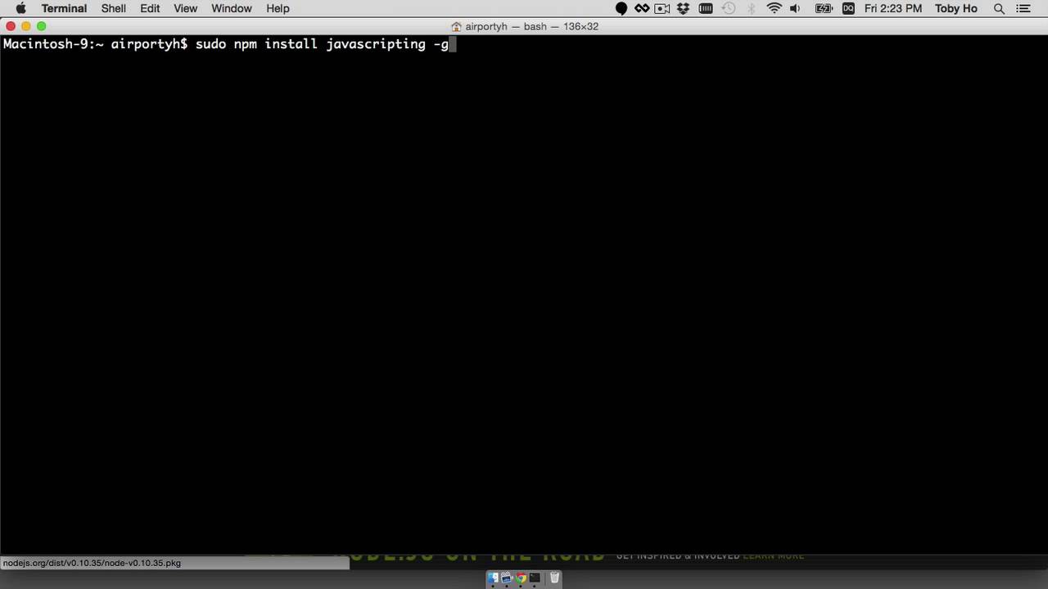1048x589 pixels.
Task: Open the Help menu
Action: 278,8
